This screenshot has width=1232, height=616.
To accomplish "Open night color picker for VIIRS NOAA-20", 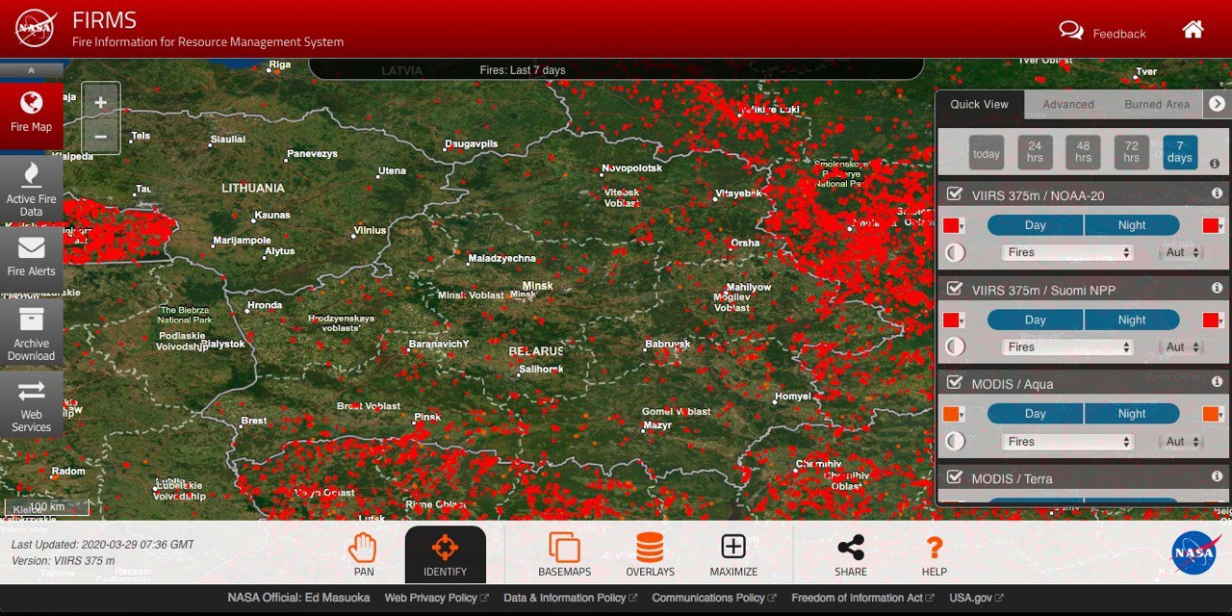I will tap(1214, 225).
